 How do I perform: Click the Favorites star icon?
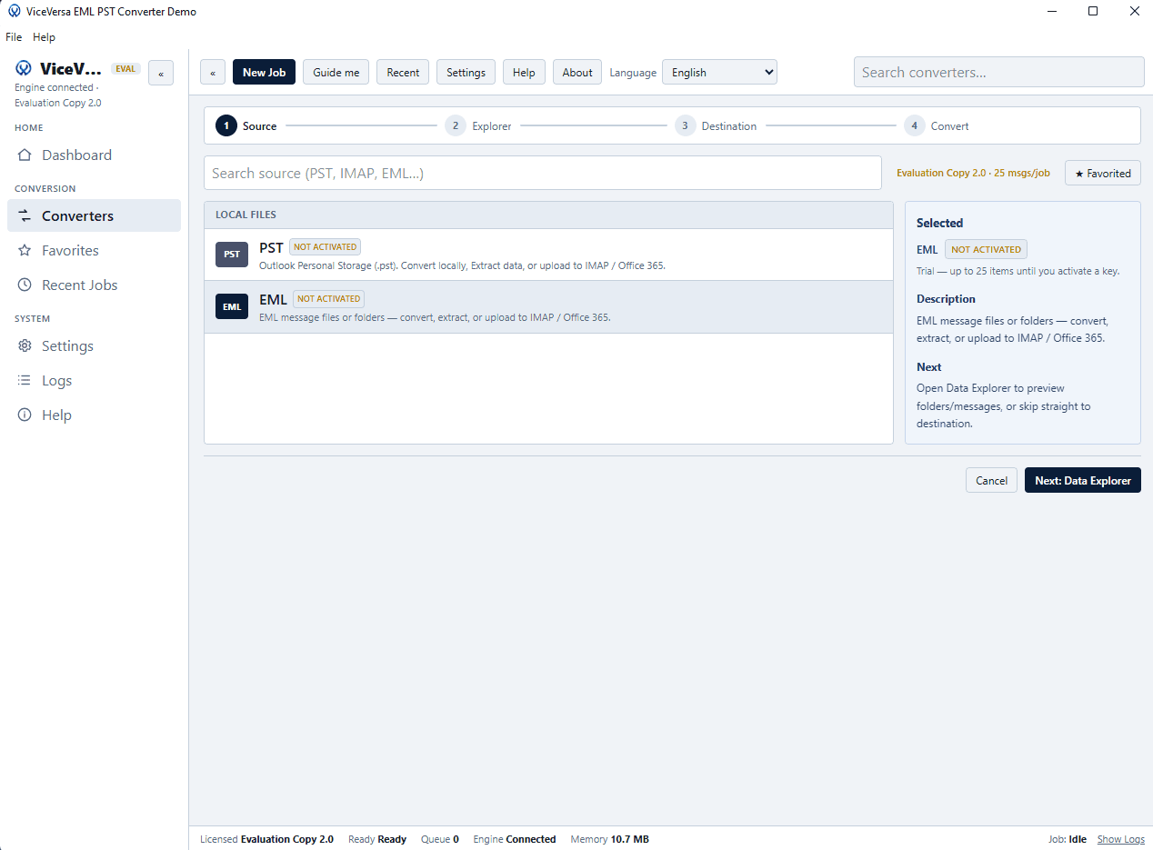[x=25, y=251]
